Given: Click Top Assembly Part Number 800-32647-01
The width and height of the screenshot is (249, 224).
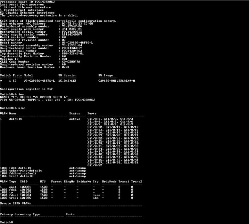Looking at the screenshot, I should point(73,53).
